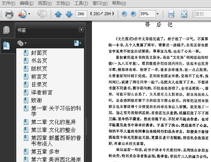The width and height of the screenshot is (211, 162).
Task: Open the 封面页 bookmark
Action: [39, 53]
